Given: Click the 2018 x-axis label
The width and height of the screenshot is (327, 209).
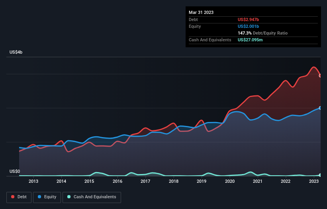Looking at the screenshot, I should 174,181.
